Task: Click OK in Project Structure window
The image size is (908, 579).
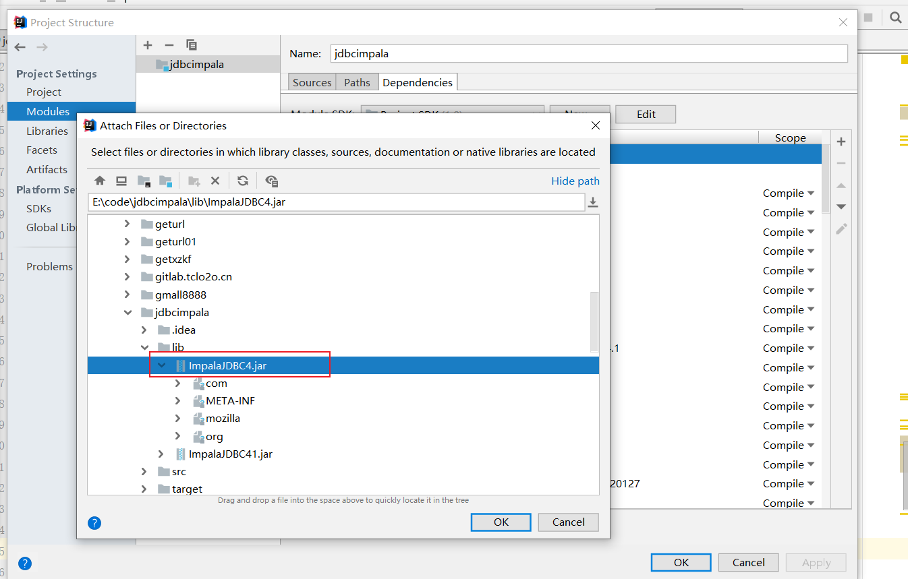Action: (681, 562)
